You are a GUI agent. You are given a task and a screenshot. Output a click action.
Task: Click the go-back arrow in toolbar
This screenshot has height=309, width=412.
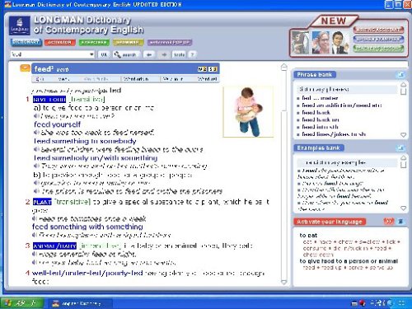point(149,54)
